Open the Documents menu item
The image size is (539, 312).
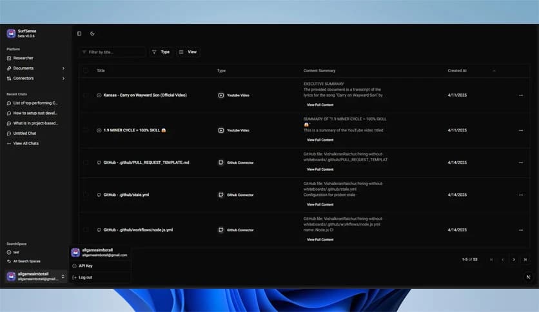23,68
